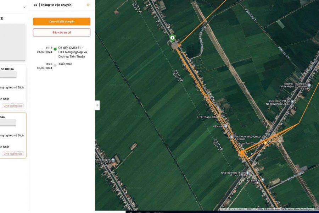Click the green marker numbered 1
This screenshot has height=213, width=319.
coord(172,38)
